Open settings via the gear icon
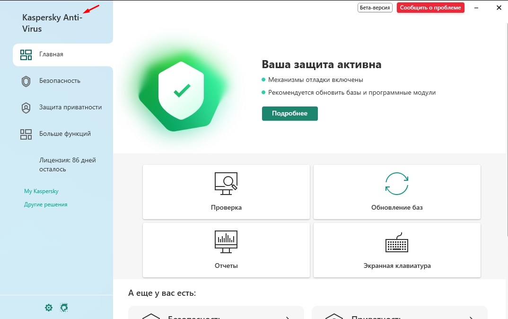The height and width of the screenshot is (319, 508). [49, 308]
